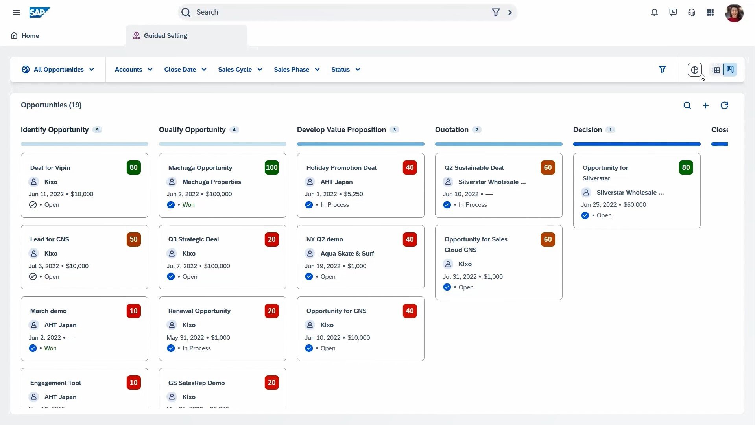Open the Close Date filter dropdown
Viewport: 755px width, 425px height.
pos(185,70)
